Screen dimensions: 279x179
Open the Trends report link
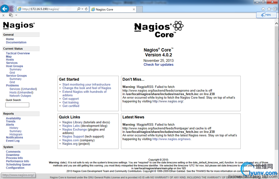(11, 121)
